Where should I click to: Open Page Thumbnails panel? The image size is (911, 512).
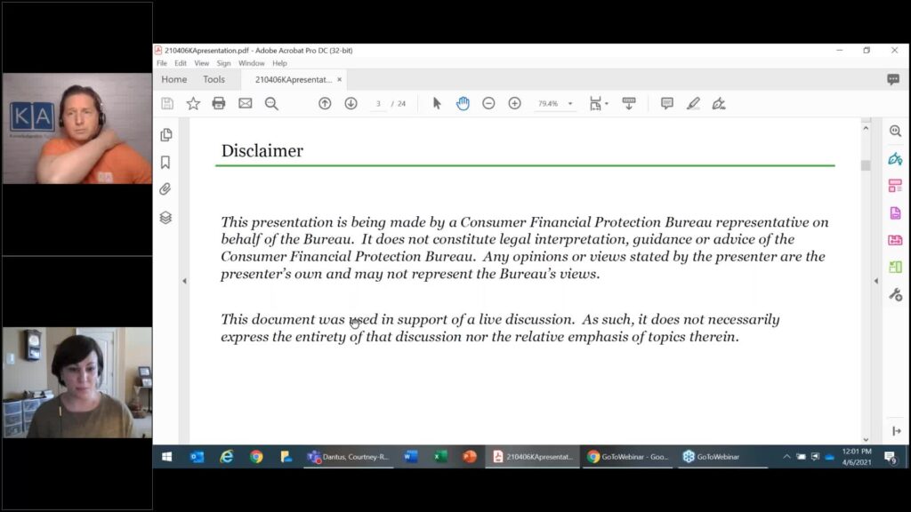(166, 135)
